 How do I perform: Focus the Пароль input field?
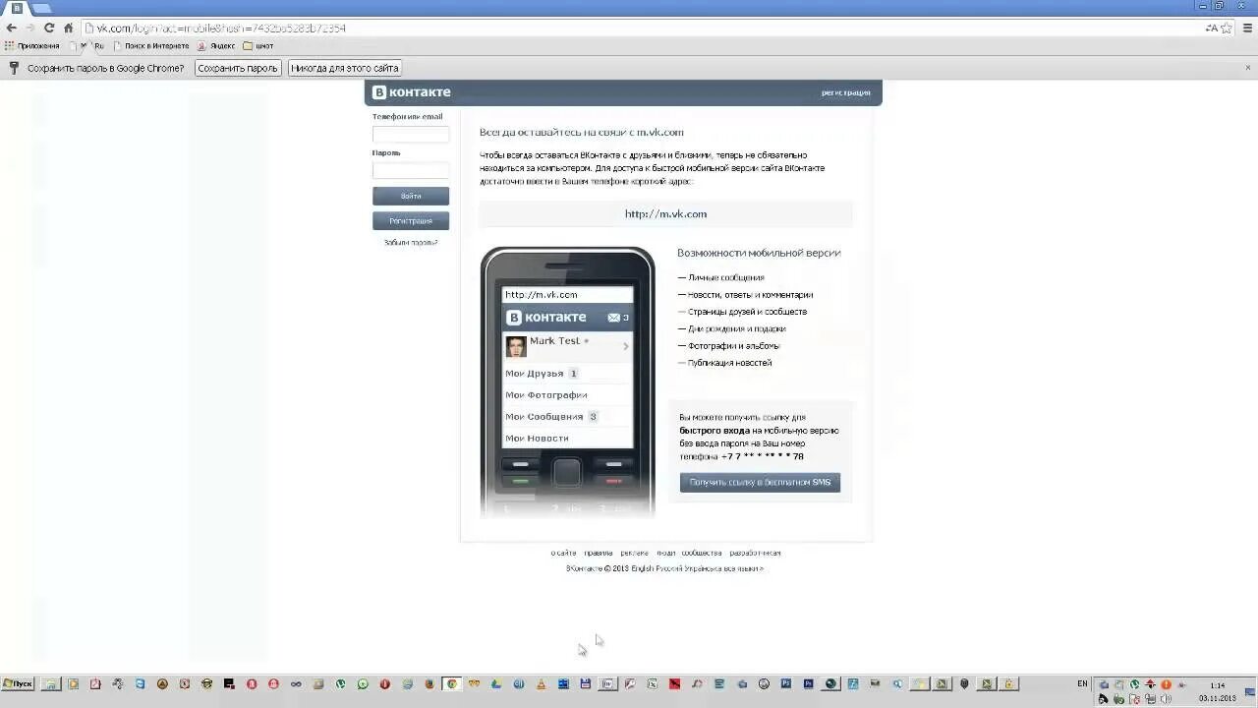pyautogui.click(x=411, y=170)
